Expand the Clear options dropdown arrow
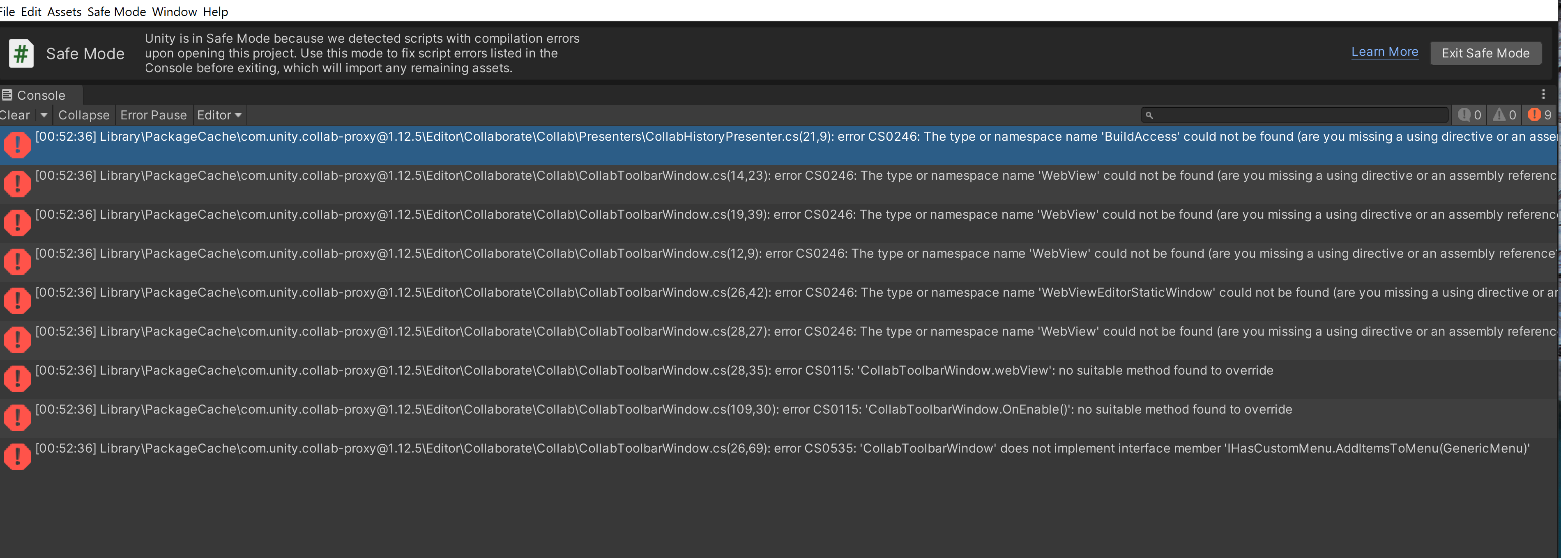 [44, 115]
